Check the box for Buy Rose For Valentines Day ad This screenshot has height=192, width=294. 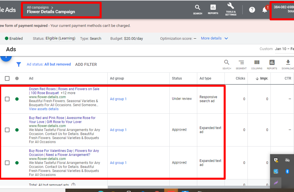pos(7,163)
